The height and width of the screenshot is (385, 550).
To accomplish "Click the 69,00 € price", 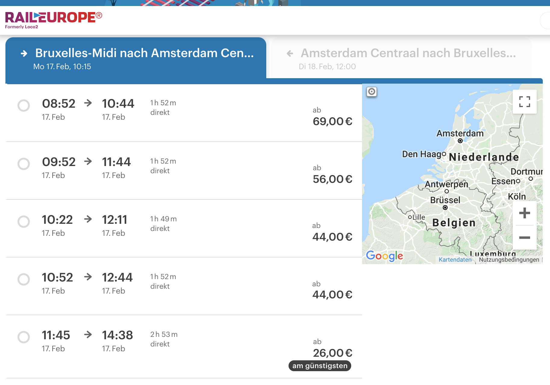I will [x=332, y=122].
